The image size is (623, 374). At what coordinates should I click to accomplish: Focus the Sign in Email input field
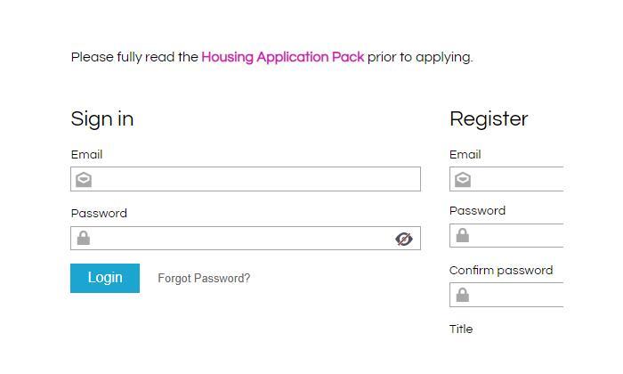click(246, 179)
